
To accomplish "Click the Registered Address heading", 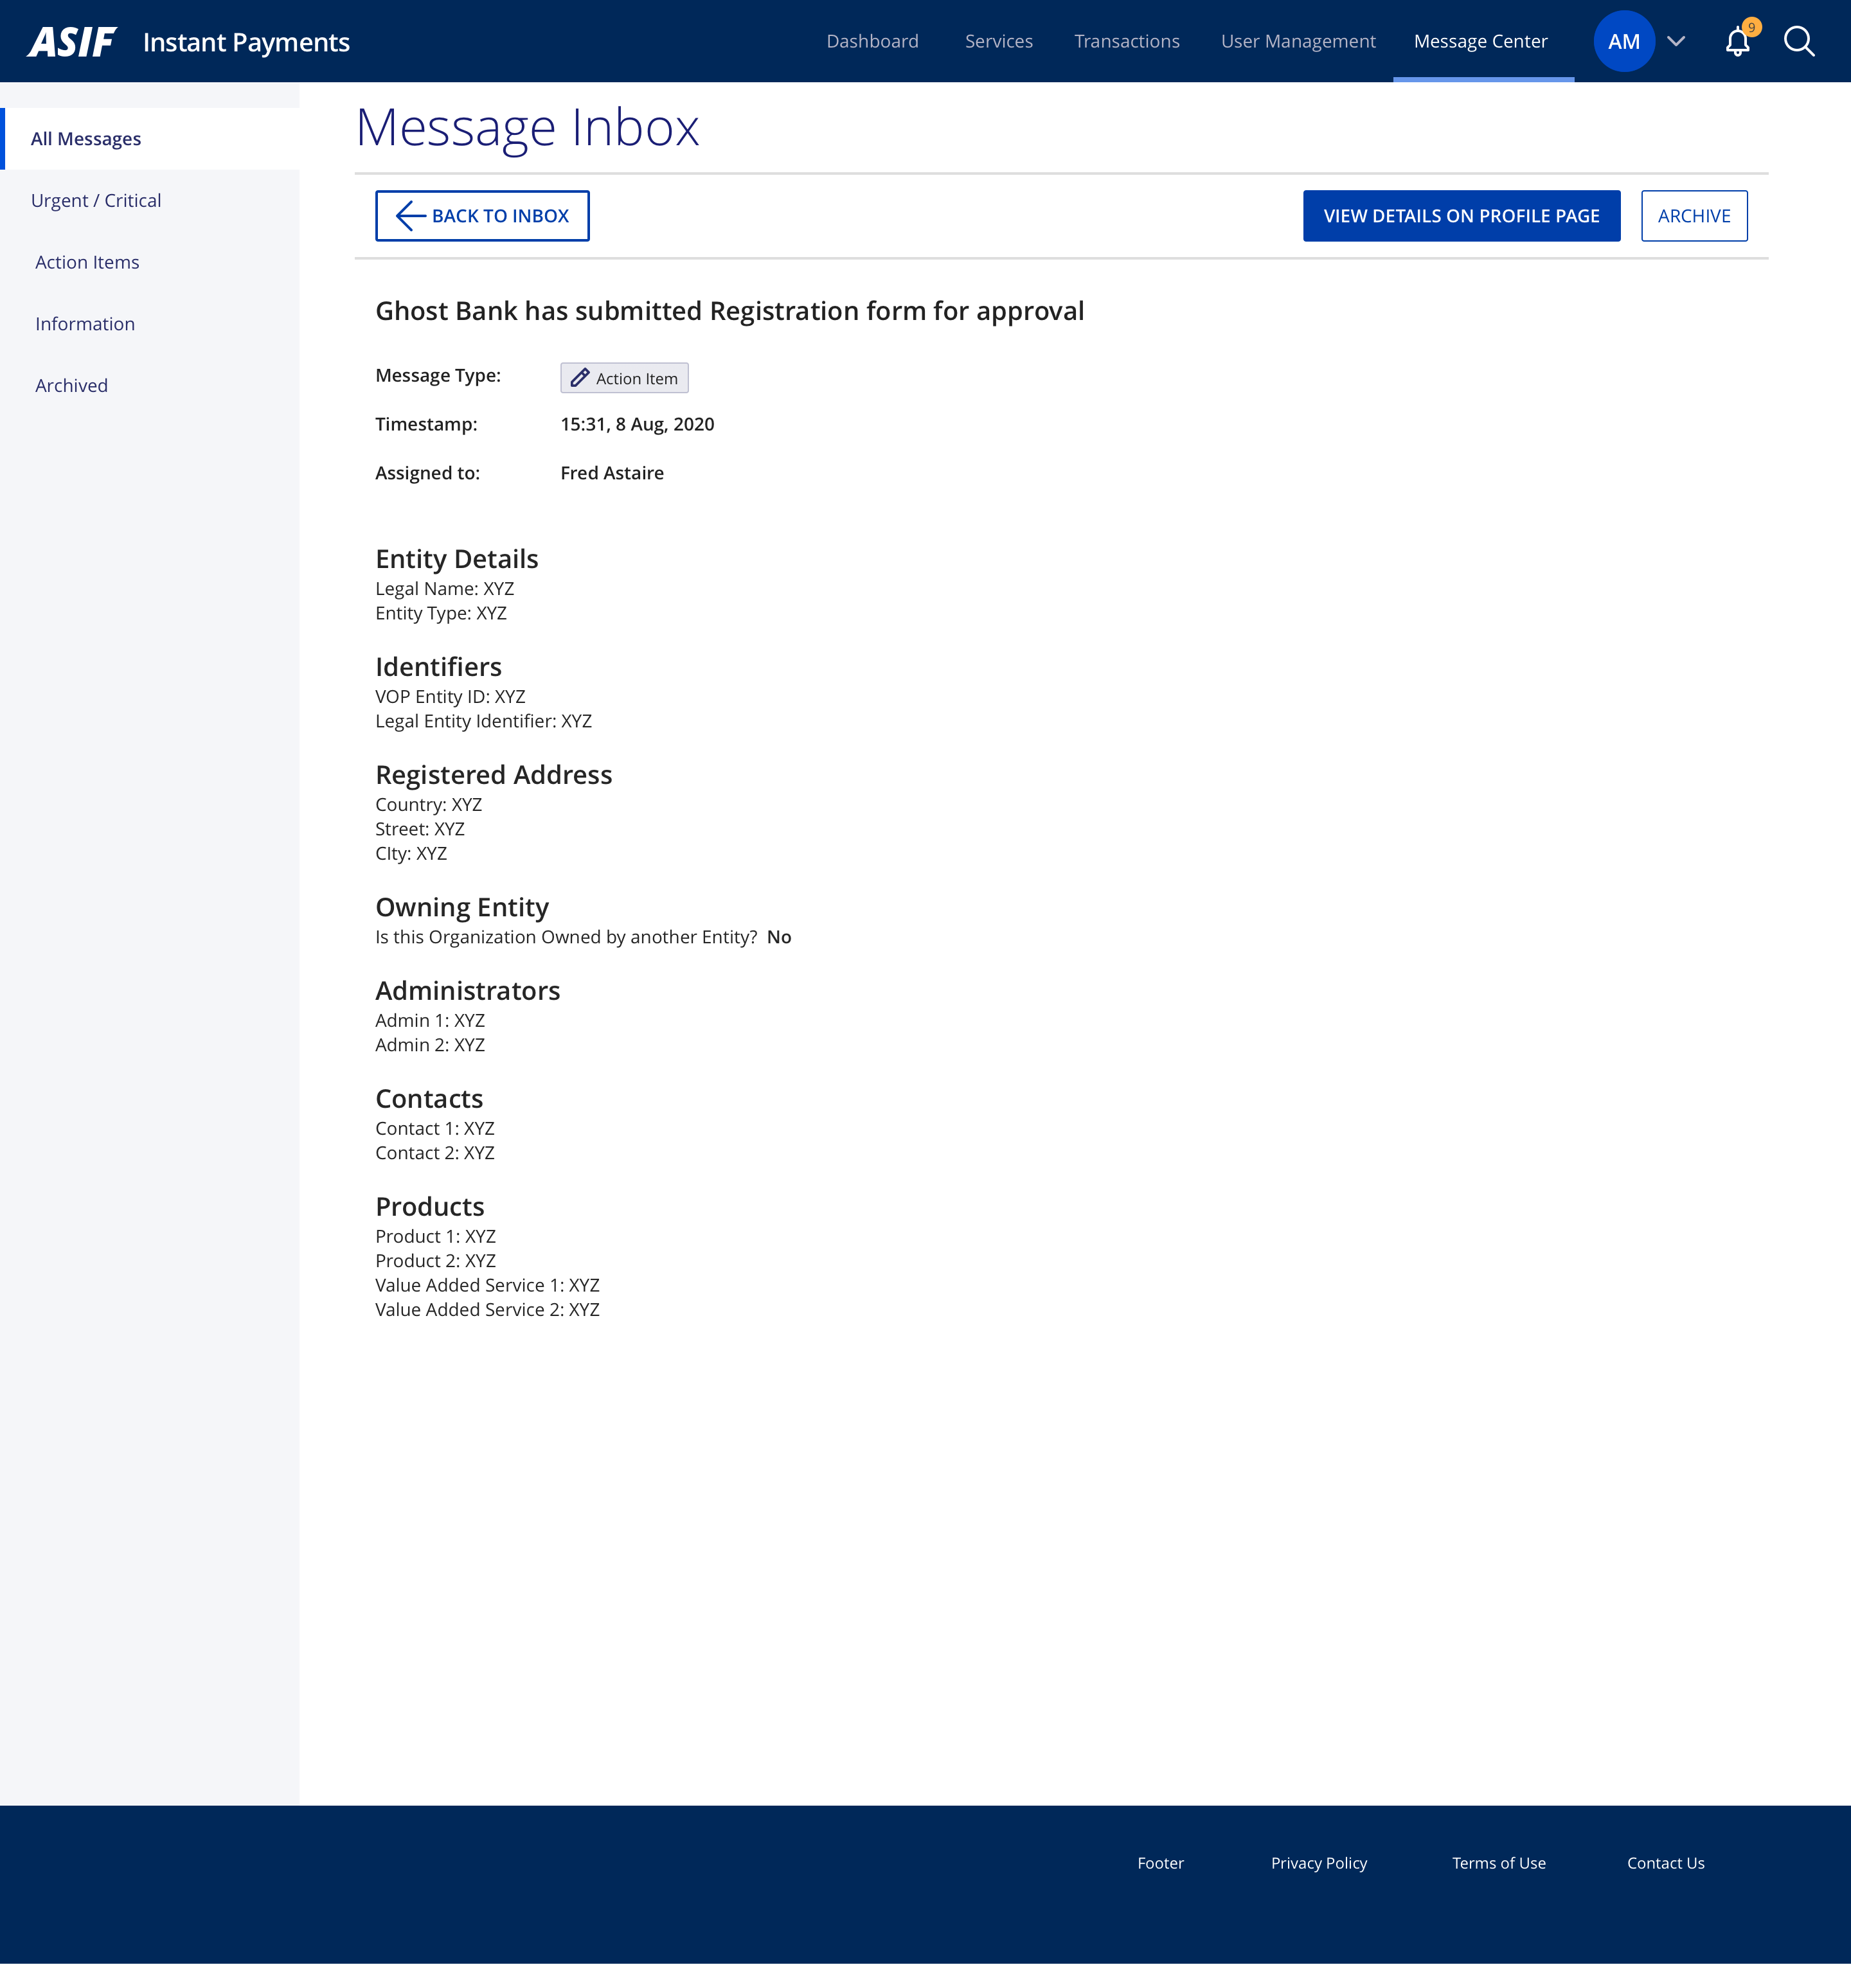I will click(x=494, y=775).
